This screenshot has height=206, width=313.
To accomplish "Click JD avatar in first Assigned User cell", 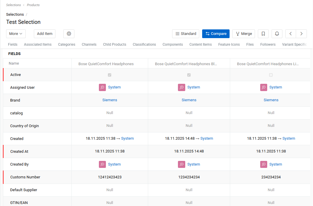I will [x=102, y=87].
